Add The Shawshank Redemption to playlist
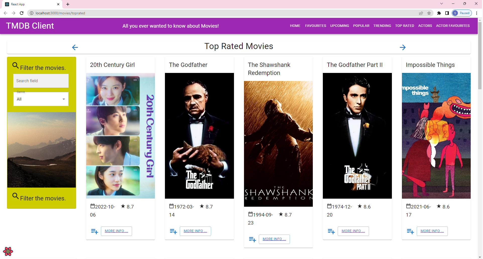The width and height of the screenshot is (483, 259). tap(252, 239)
